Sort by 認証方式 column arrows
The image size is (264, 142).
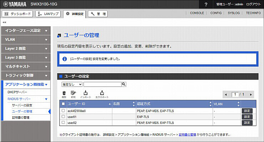pos(210,104)
